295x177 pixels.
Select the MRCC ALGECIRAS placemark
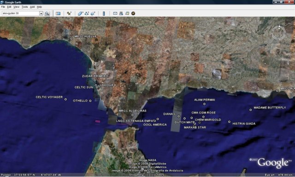click(x=133, y=115)
